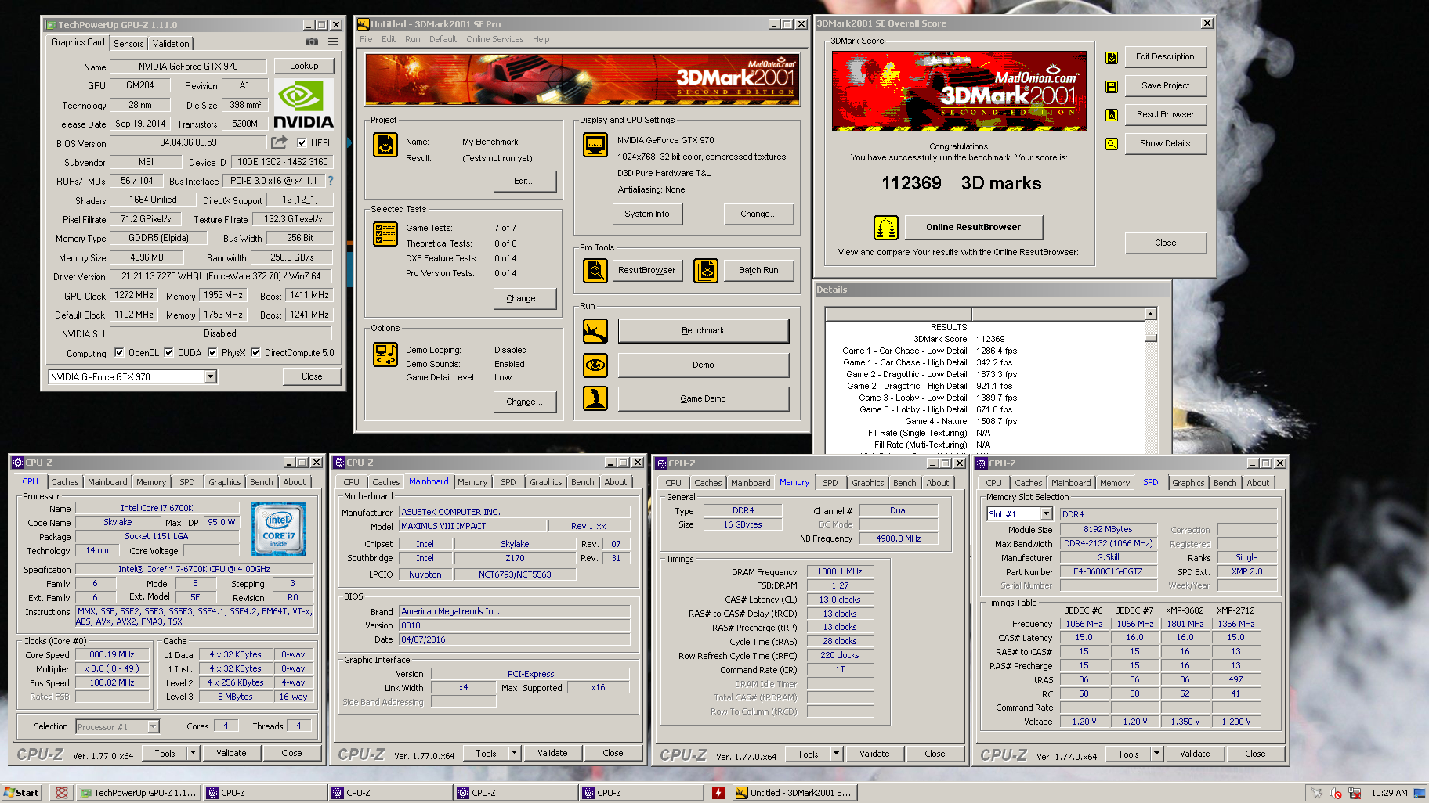Image resolution: width=1429 pixels, height=803 pixels.
Task: Click the 3DMark2001 banner image in main window
Action: click(x=581, y=79)
